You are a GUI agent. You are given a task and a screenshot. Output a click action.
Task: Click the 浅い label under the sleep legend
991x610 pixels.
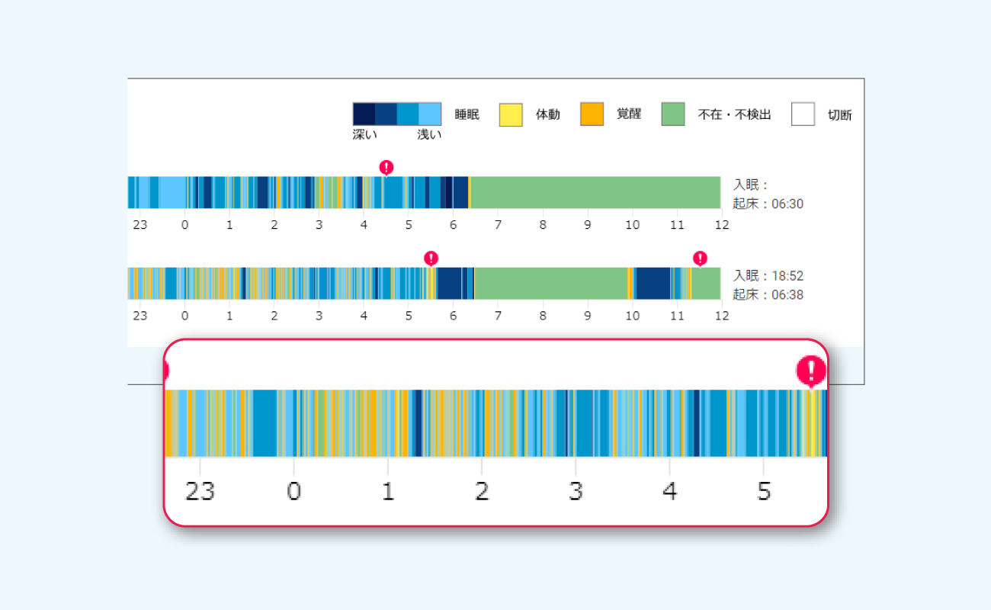429,135
